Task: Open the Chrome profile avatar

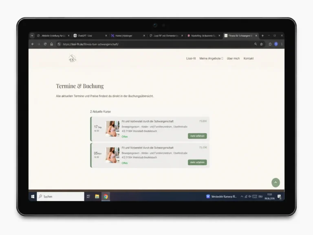Action: click(276, 44)
